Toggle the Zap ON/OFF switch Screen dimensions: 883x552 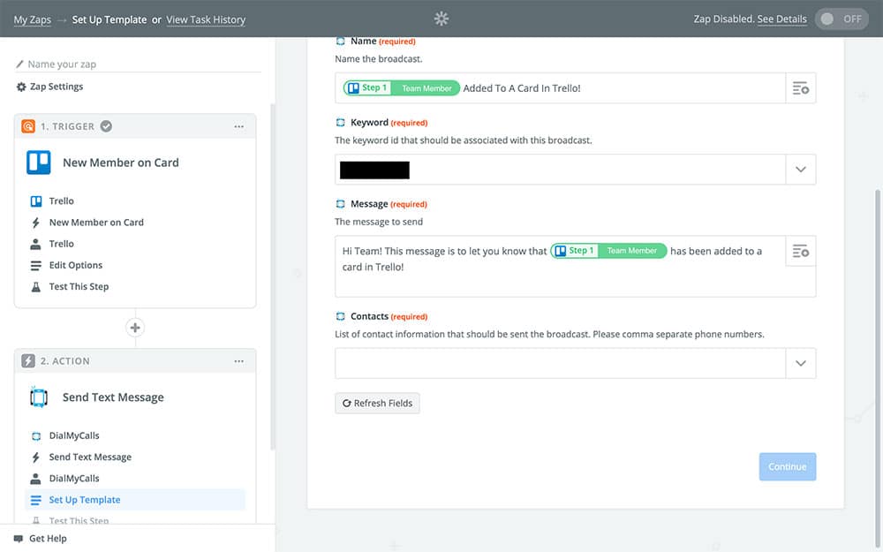pyautogui.click(x=841, y=19)
